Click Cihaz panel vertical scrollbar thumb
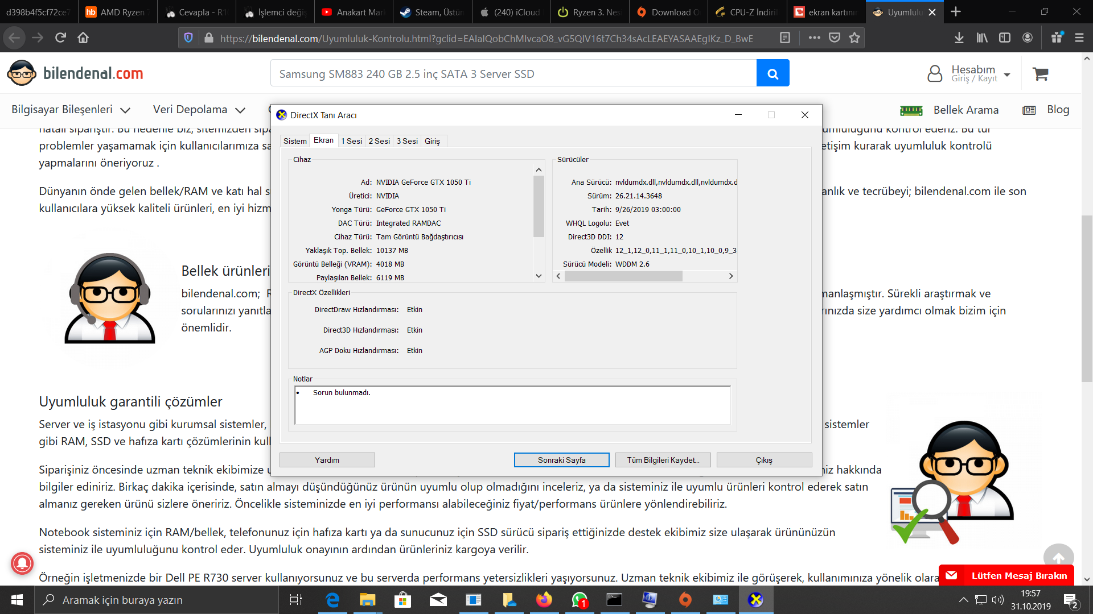Viewport: 1093px width, 614px height. click(x=539, y=206)
